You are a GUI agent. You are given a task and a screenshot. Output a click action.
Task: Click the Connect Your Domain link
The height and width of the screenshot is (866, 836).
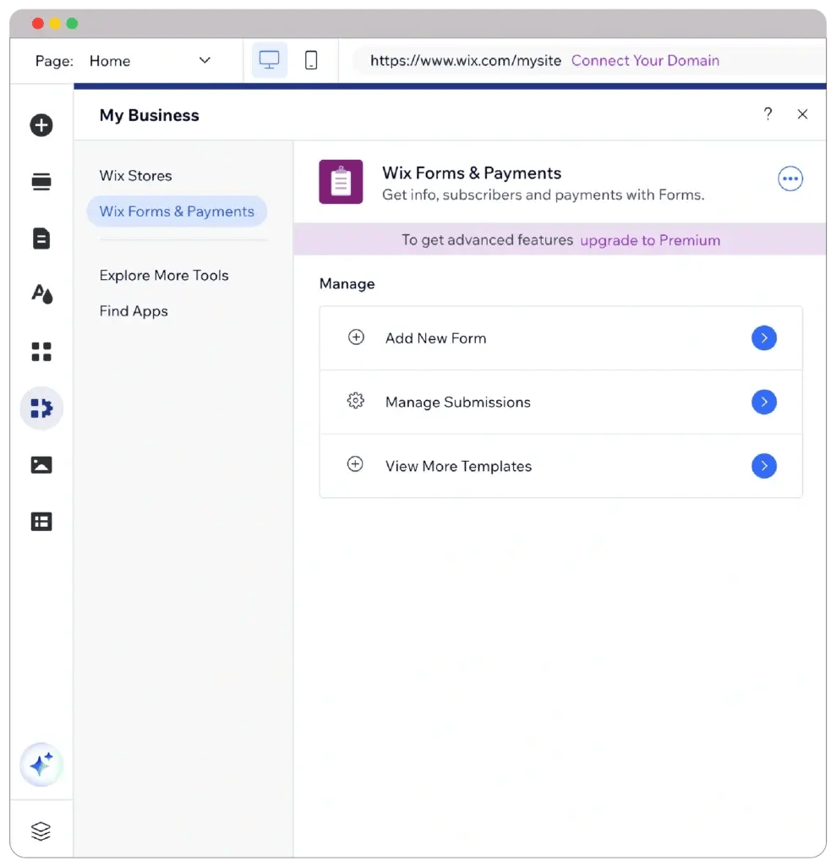click(x=645, y=61)
